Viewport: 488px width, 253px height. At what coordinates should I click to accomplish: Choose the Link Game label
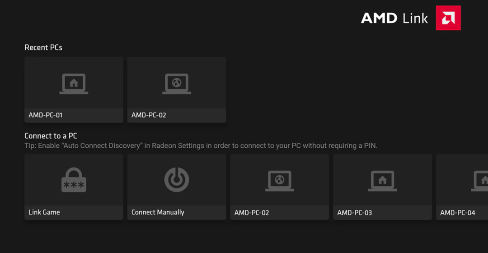pyautogui.click(x=44, y=212)
